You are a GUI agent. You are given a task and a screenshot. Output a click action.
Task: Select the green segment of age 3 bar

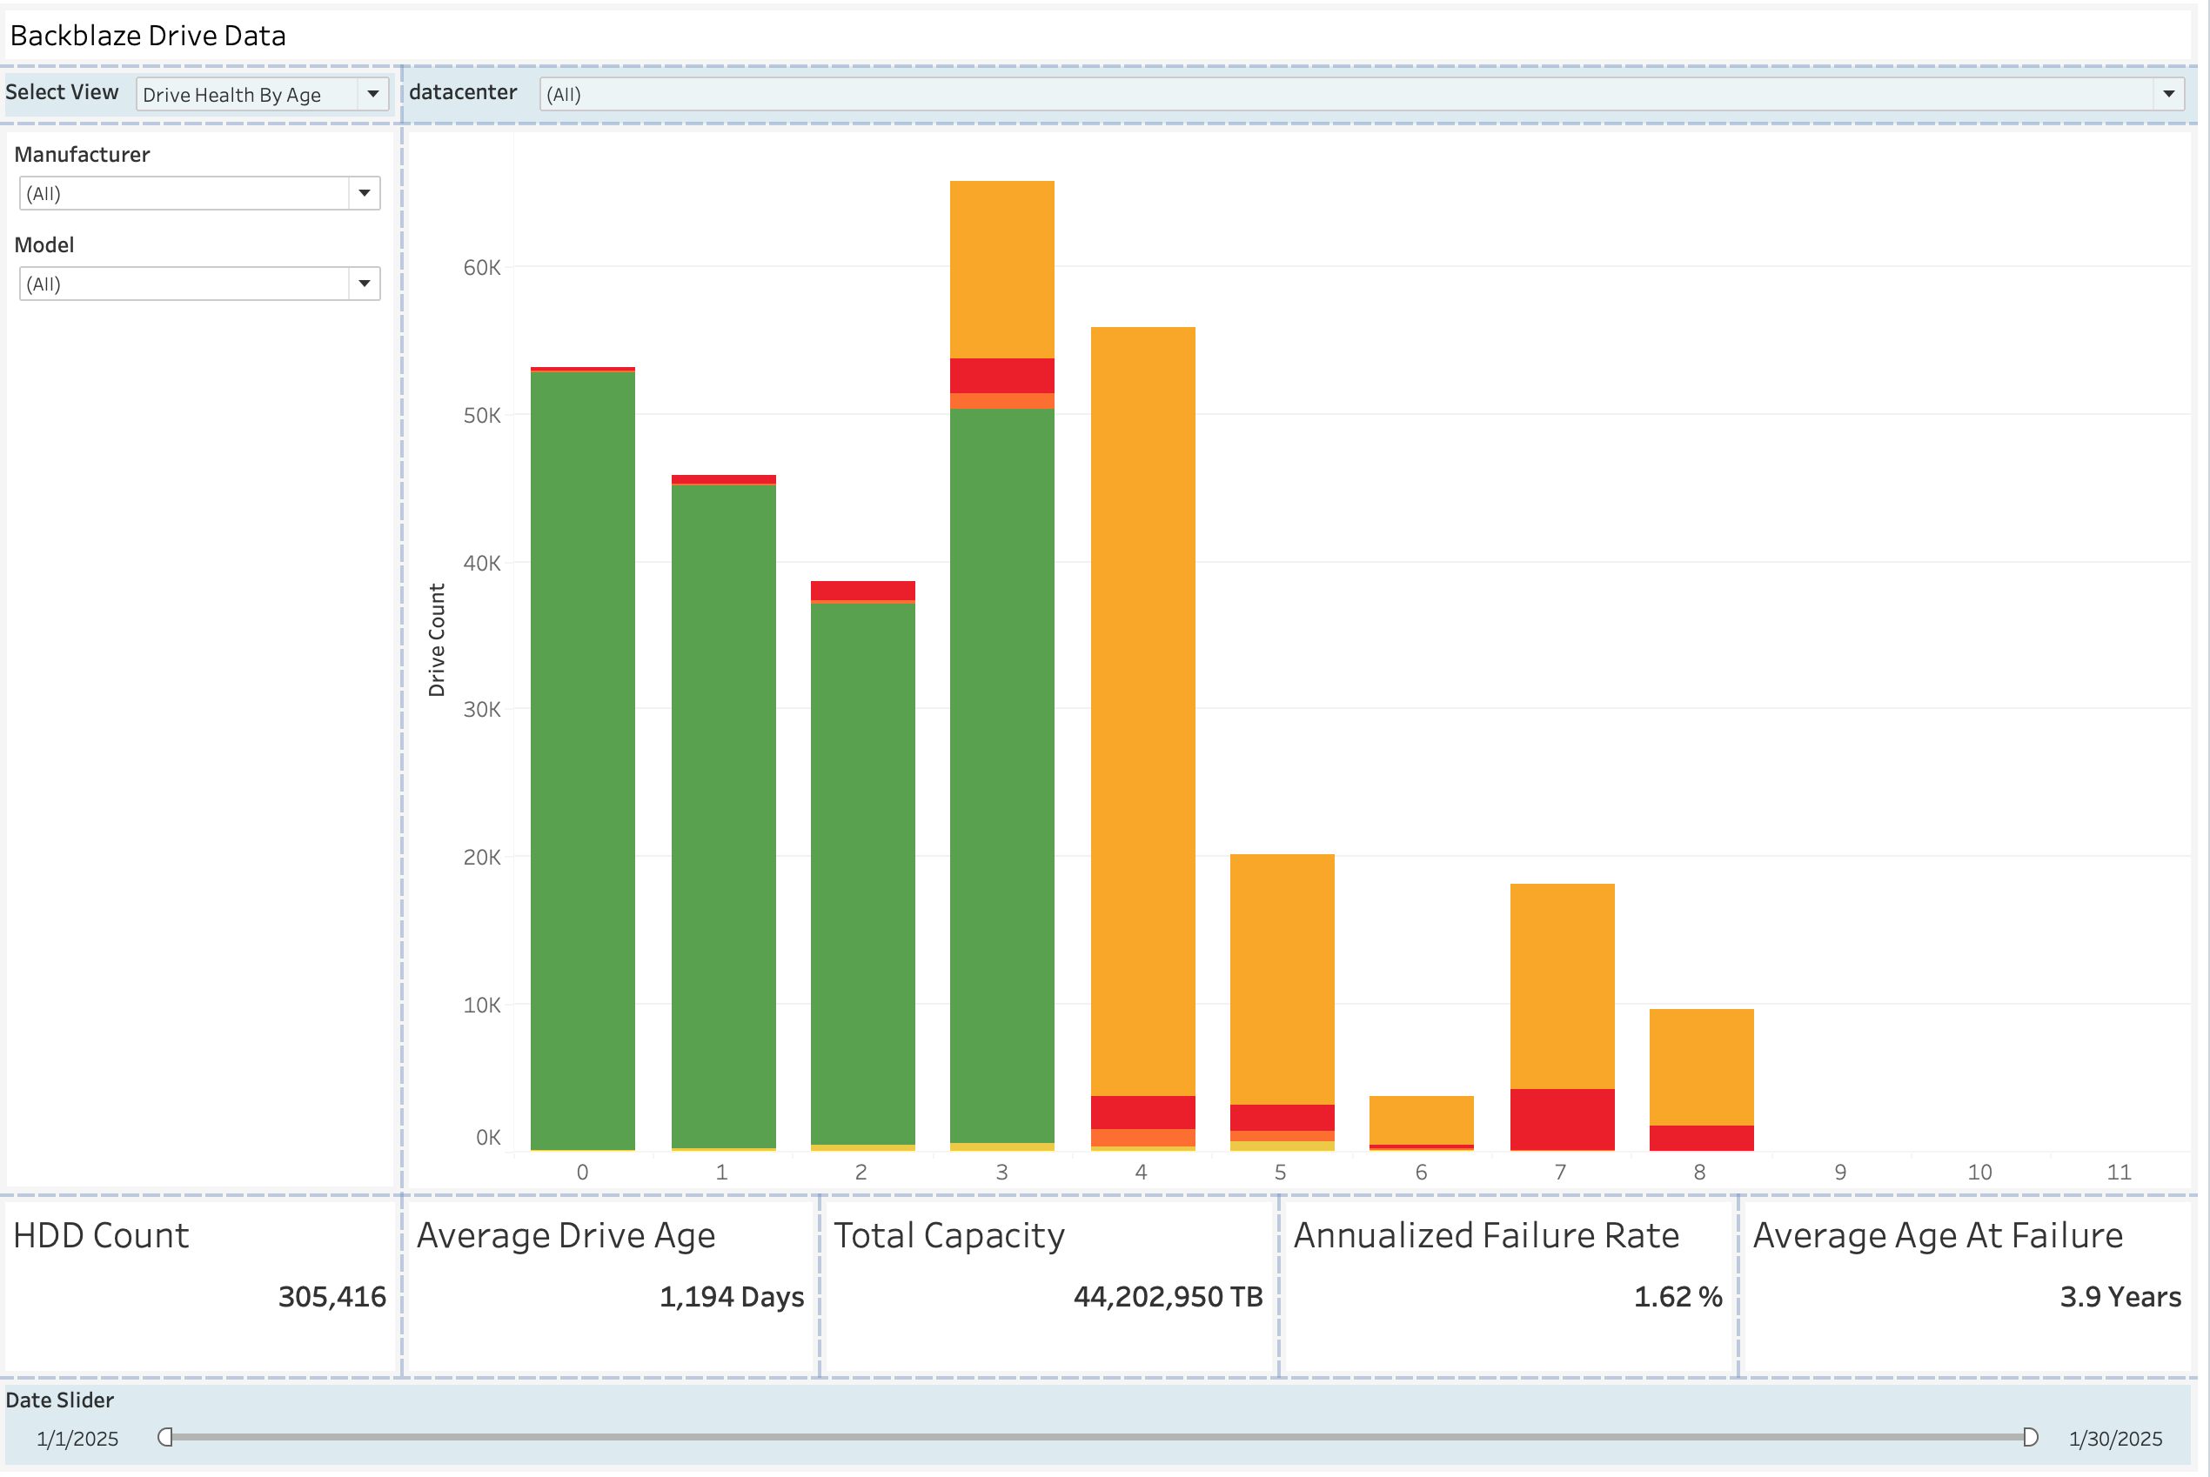click(x=1002, y=775)
